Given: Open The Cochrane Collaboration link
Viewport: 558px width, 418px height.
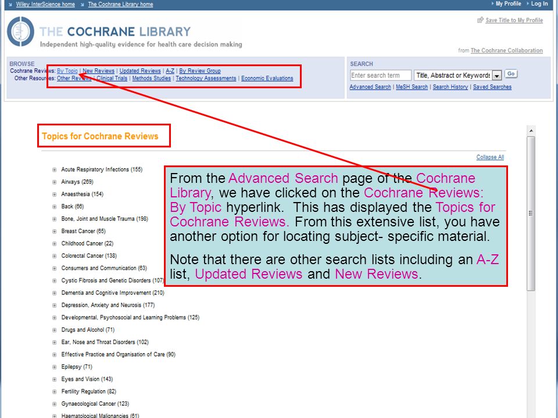Looking at the screenshot, I should point(507,51).
